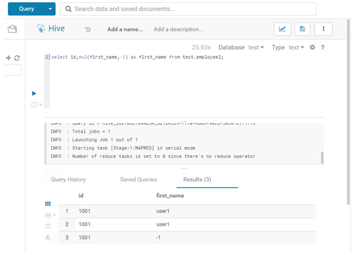
Task: Download results with the download icon
Action: (x=48, y=237)
